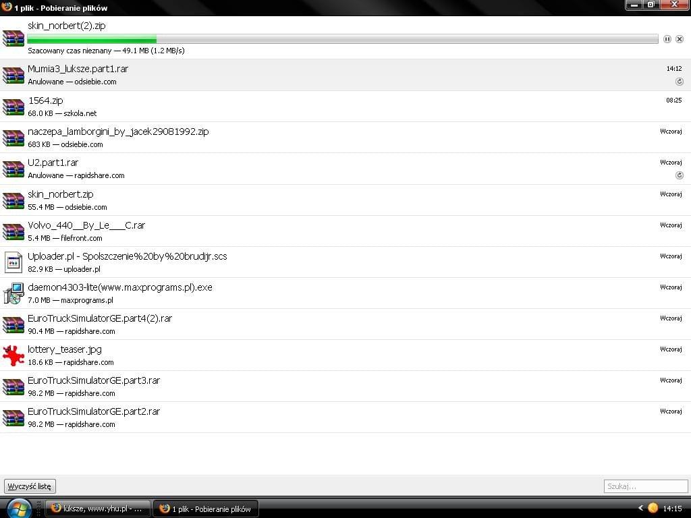This screenshot has width=691, height=518.
Task: Click the 08:25 timestamp of 1564.zip
Action: 674,100
